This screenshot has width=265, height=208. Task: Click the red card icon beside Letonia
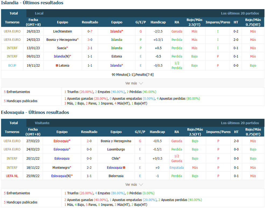coord(57,65)
